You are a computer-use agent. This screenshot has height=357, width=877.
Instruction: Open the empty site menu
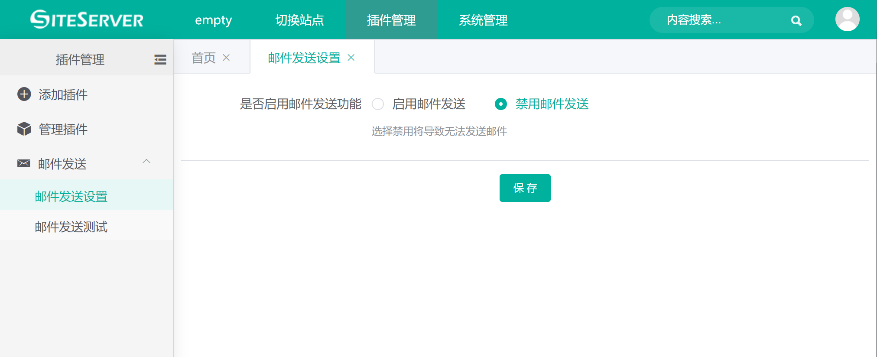(213, 20)
